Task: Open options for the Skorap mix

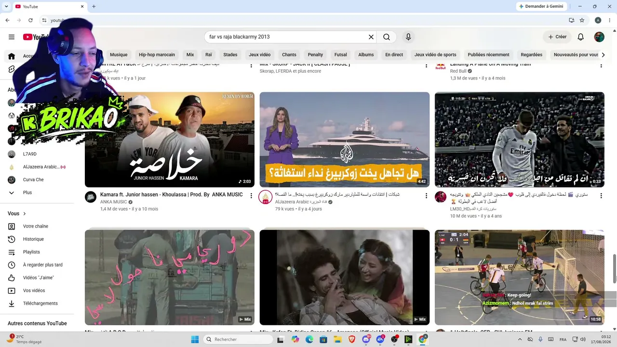Action: point(426,65)
